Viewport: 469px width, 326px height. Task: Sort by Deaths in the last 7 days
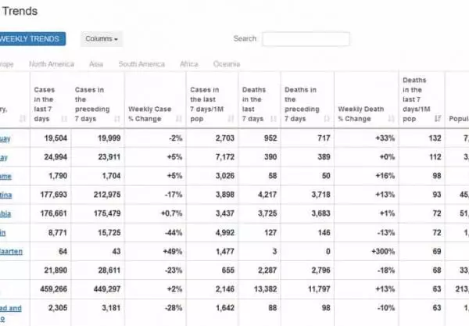tap(253, 105)
